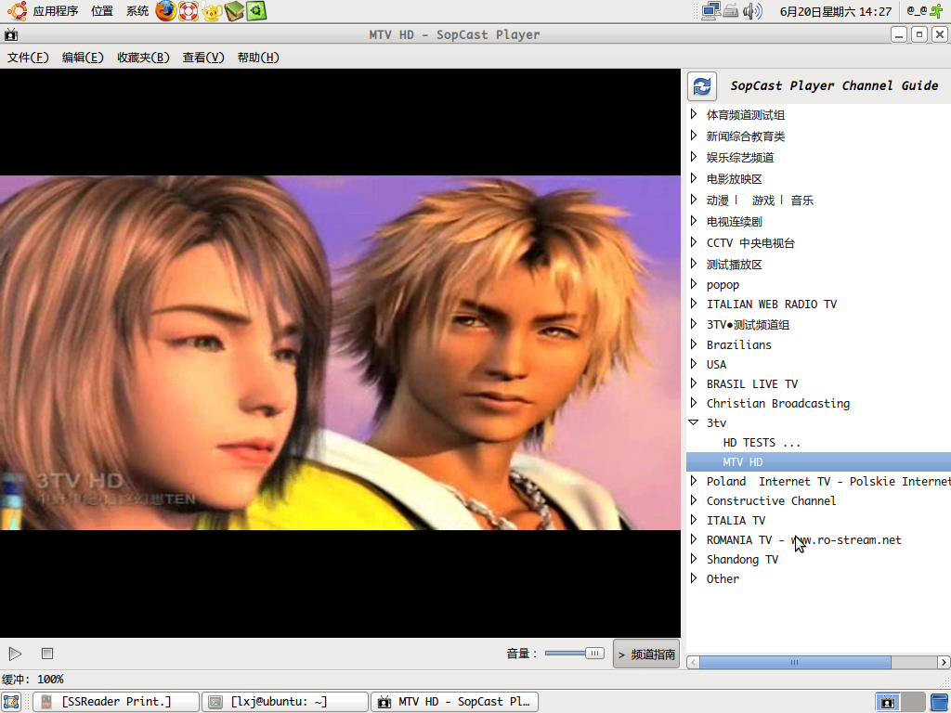Click the MTV HD - SopCast taskbar button
Viewport: 951px width, 713px height.
pos(455,702)
